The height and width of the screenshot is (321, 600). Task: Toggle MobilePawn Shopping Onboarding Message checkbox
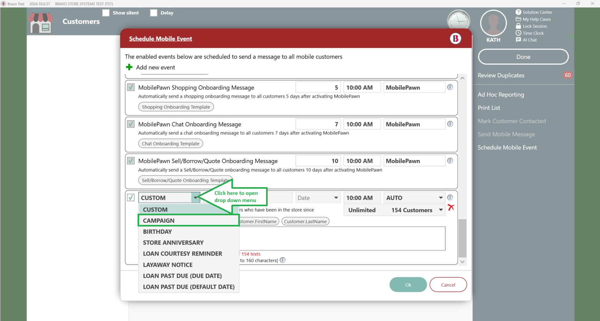click(x=131, y=87)
